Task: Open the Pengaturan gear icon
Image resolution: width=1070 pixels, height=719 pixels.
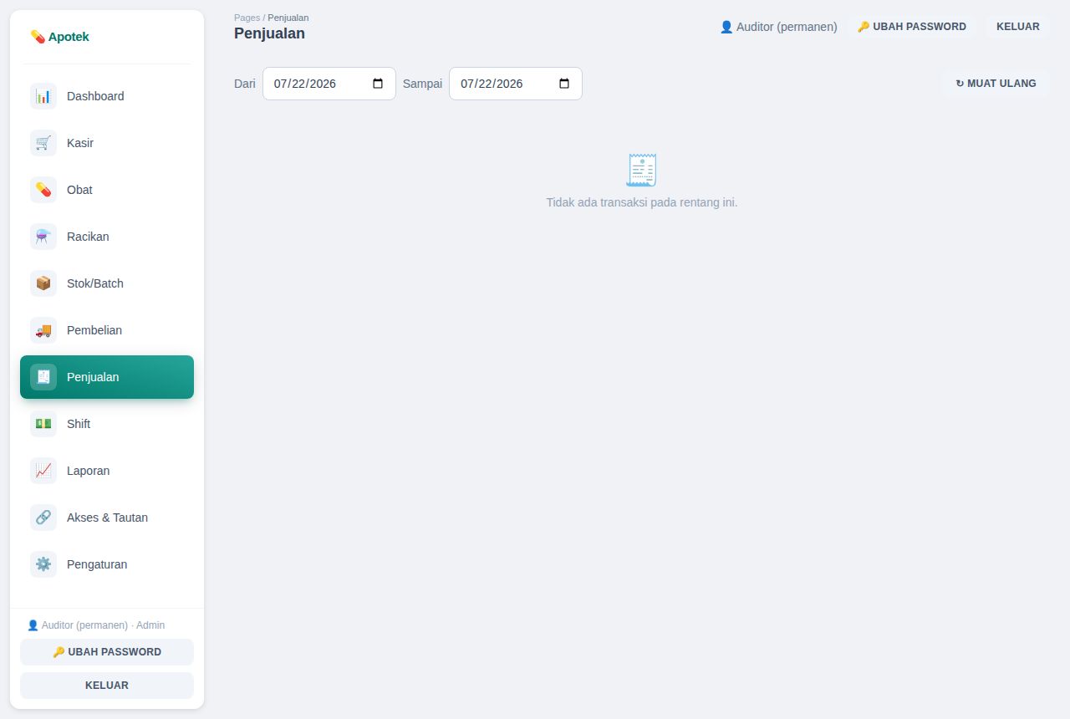Action: (43, 564)
